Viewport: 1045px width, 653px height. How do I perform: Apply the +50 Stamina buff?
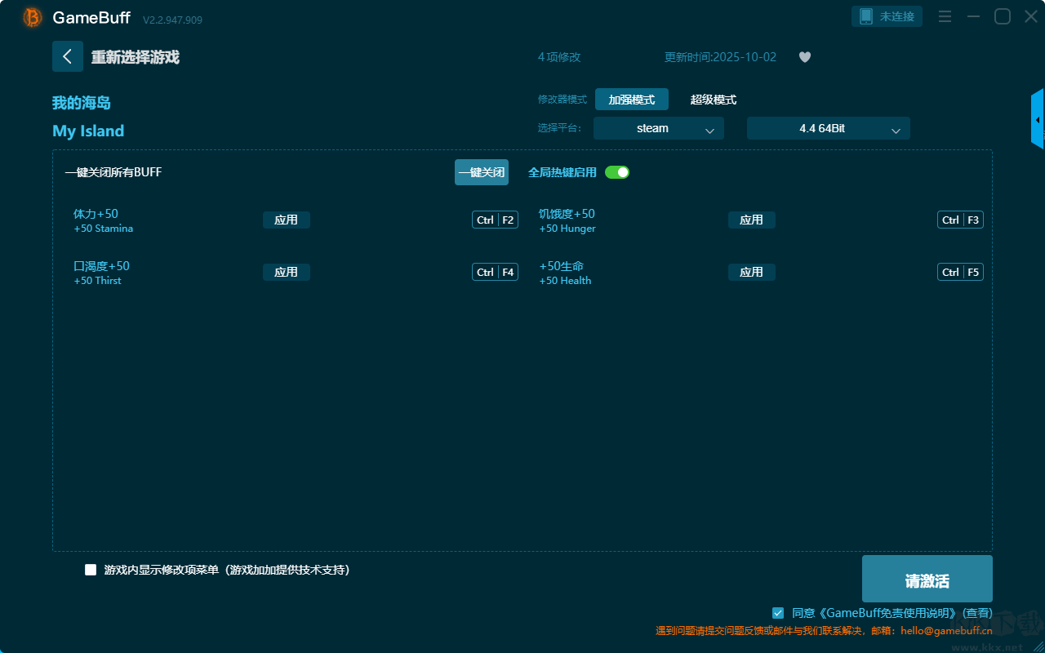pos(286,220)
